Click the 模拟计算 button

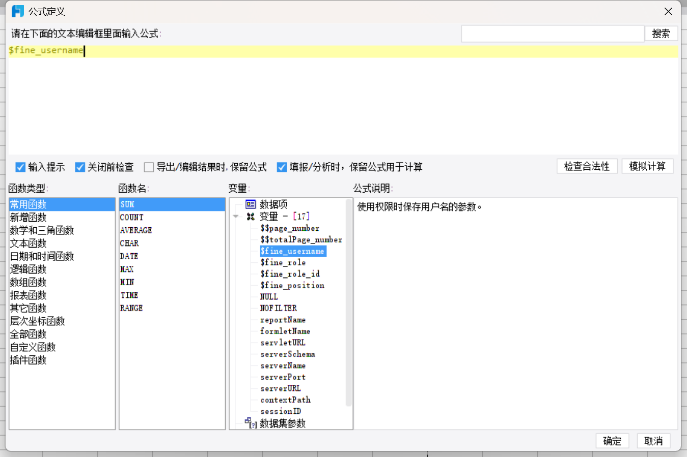647,166
